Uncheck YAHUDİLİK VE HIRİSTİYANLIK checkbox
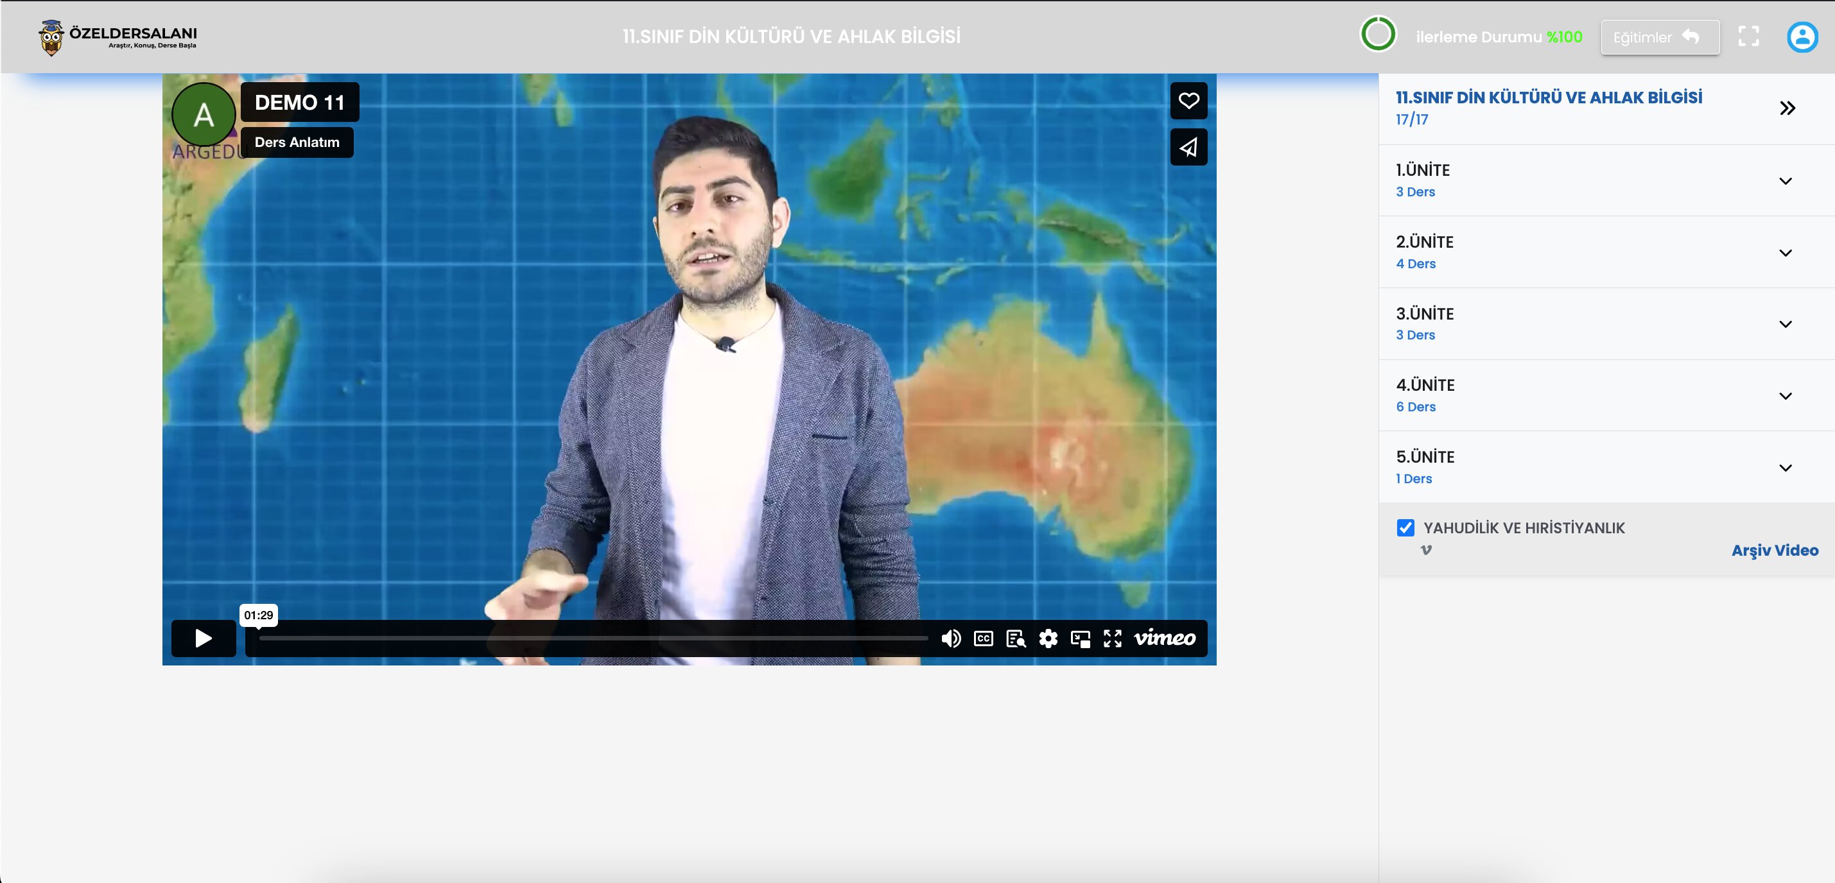 coord(1405,527)
